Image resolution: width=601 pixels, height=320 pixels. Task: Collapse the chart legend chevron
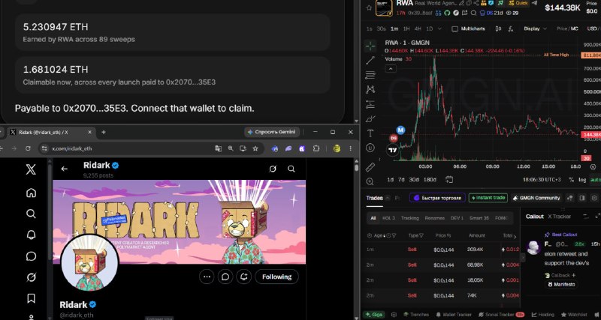390,69
